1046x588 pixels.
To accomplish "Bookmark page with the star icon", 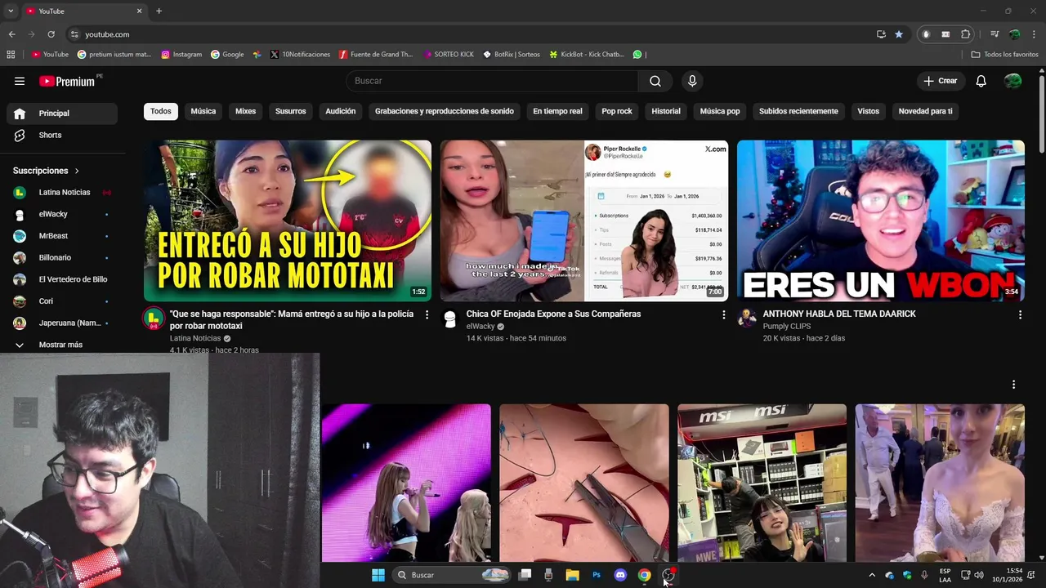I will pyautogui.click(x=899, y=34).
